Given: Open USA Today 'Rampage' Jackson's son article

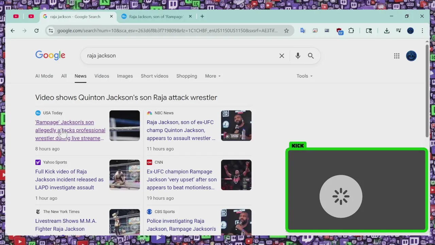Looking at the screenshot, I should pyautogui.click(x=70, y=130).
